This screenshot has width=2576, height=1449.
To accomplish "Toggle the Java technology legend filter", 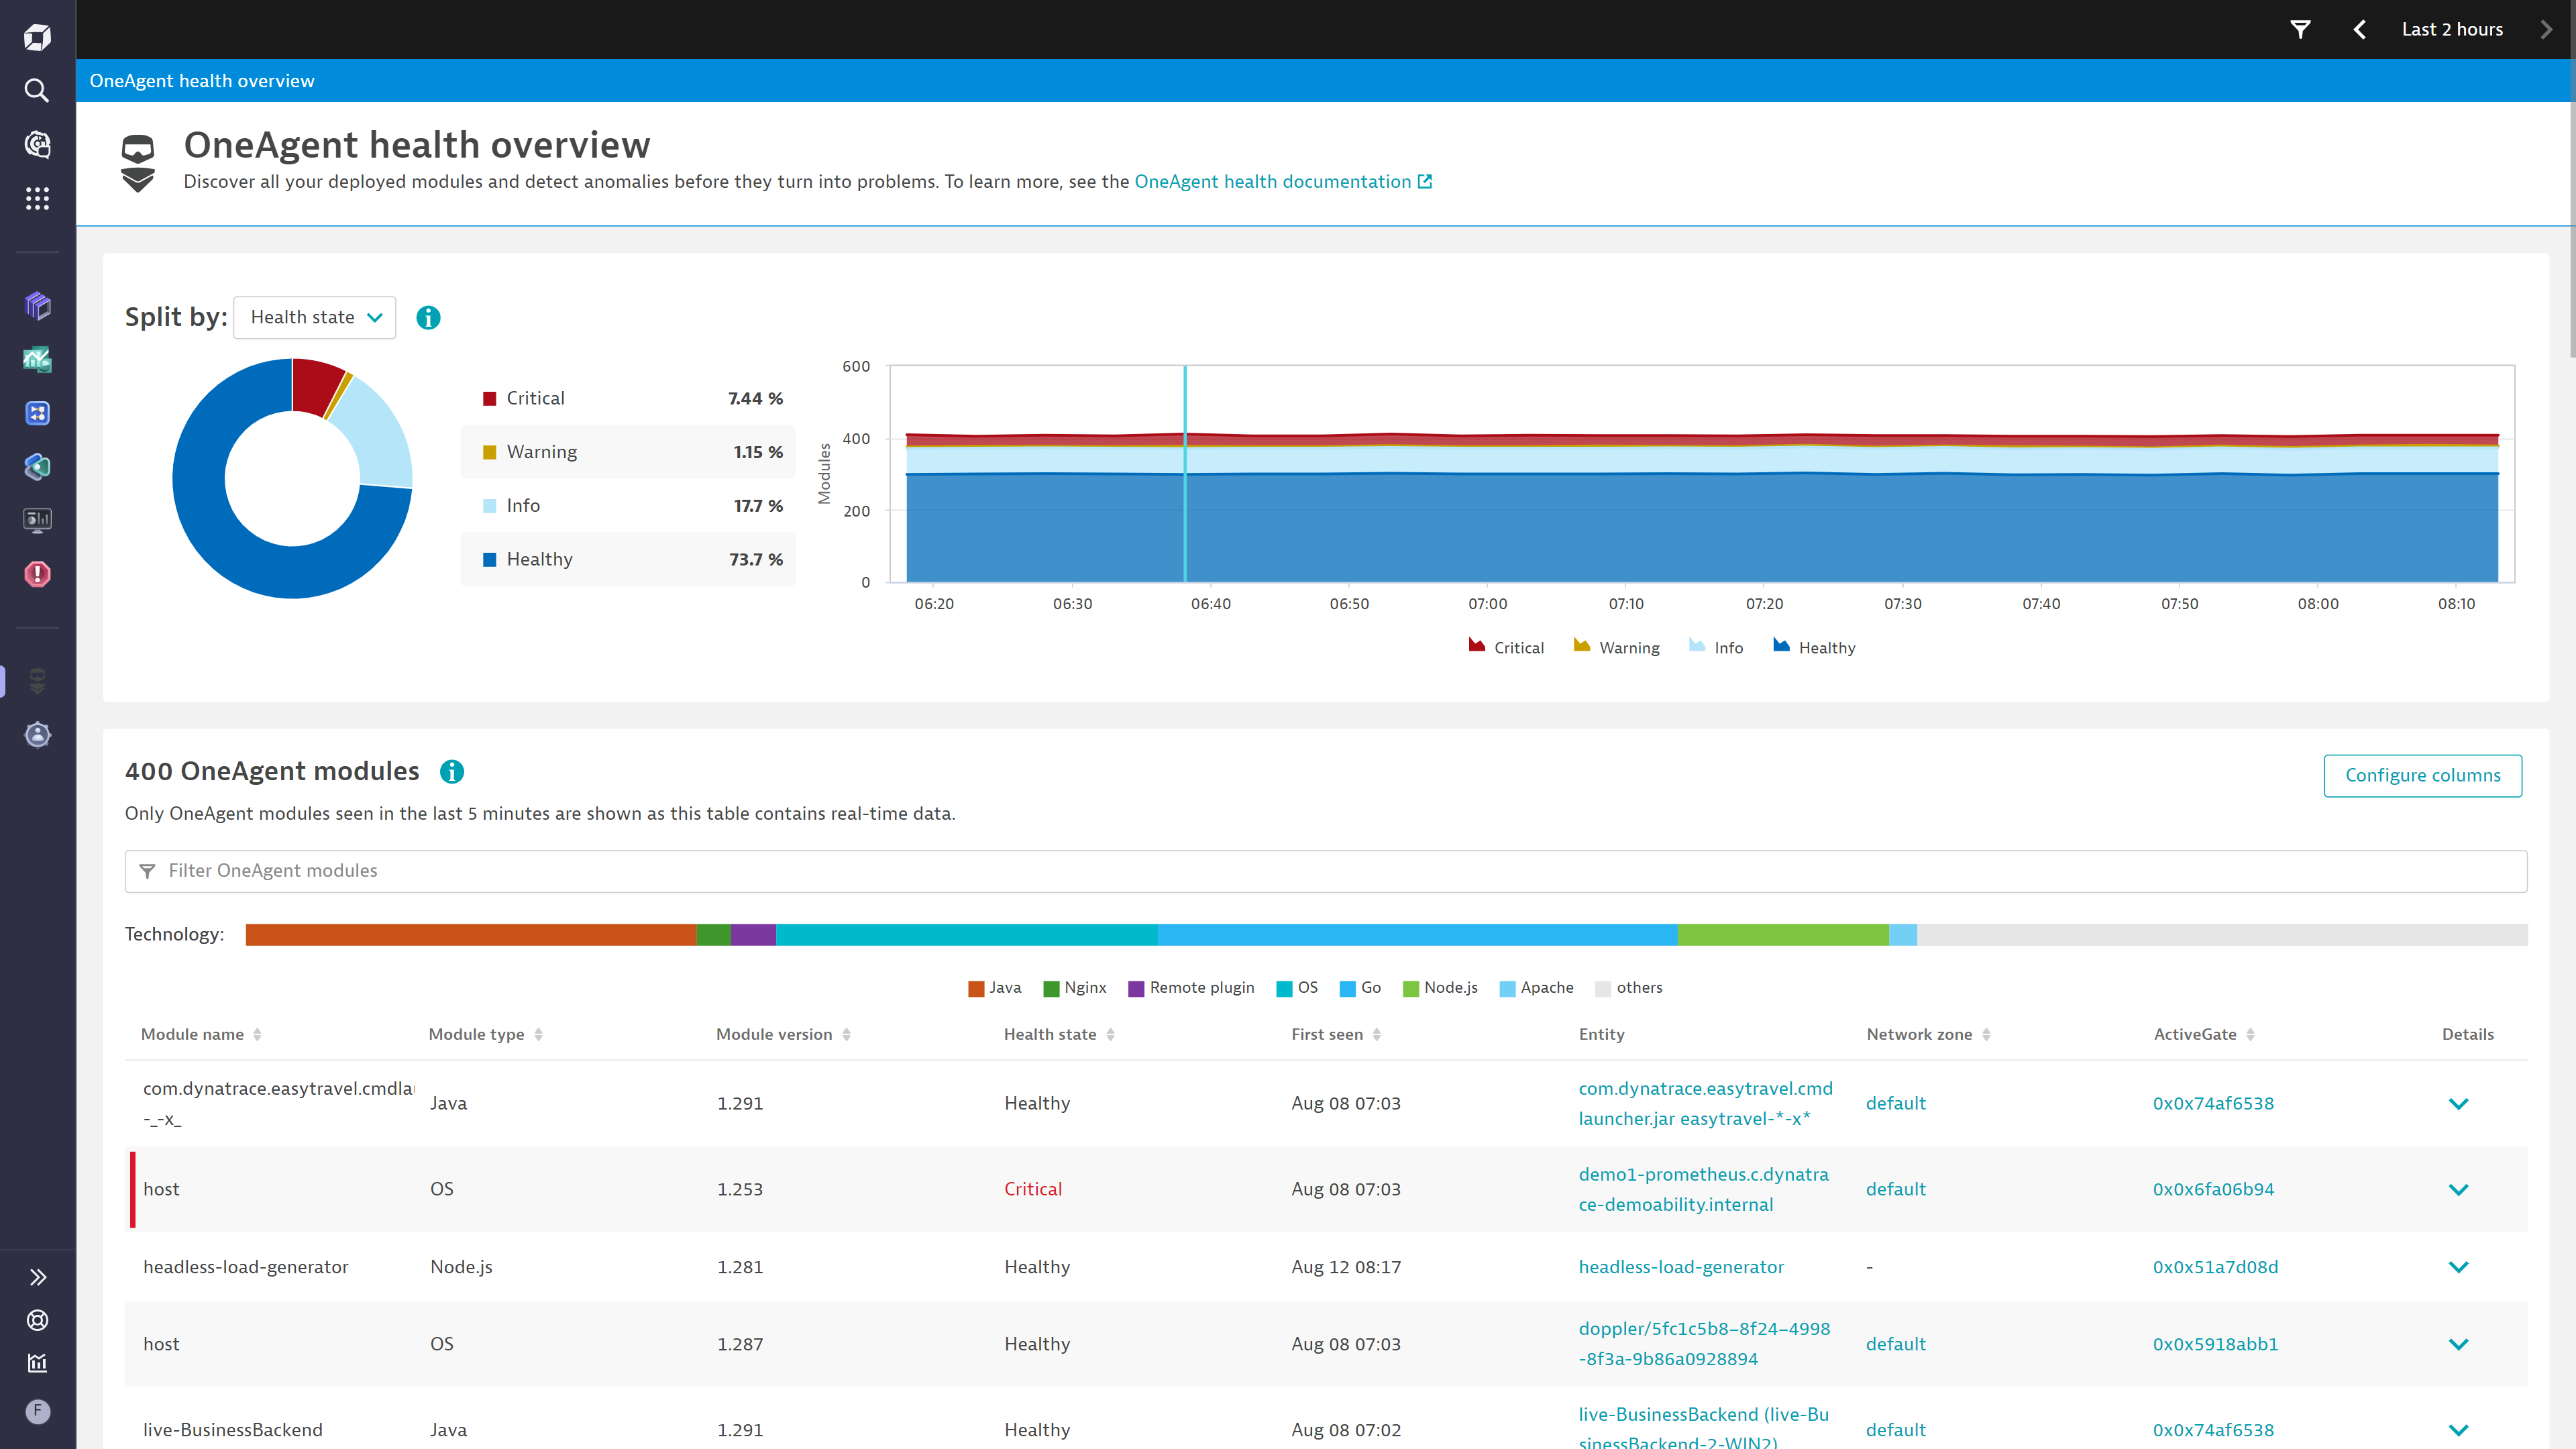I will [x=994, y=988].
